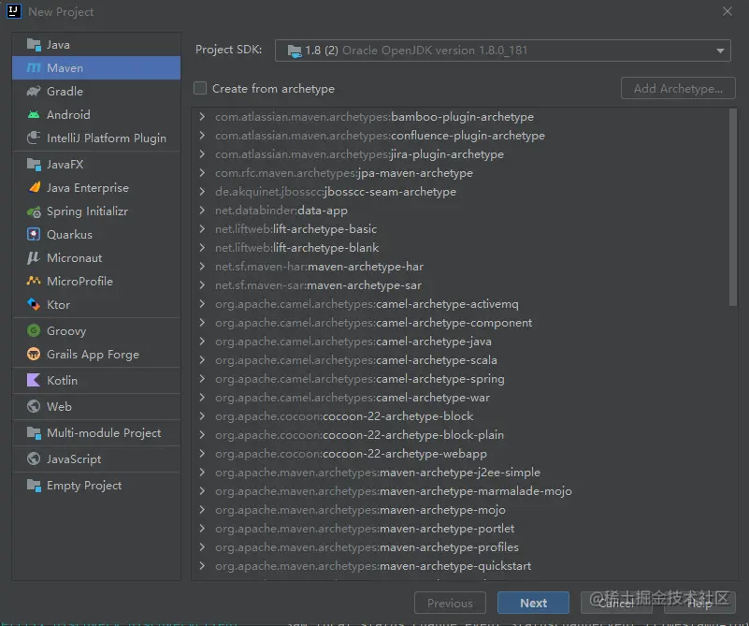Click the archetype list vertical scrollbar
The image size is (749, 626).
click(733, 207)
